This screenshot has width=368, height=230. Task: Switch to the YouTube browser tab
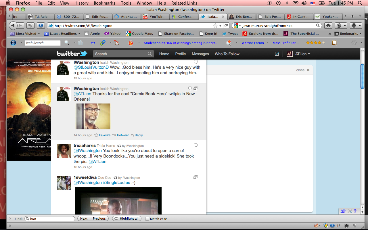[155, 17]
